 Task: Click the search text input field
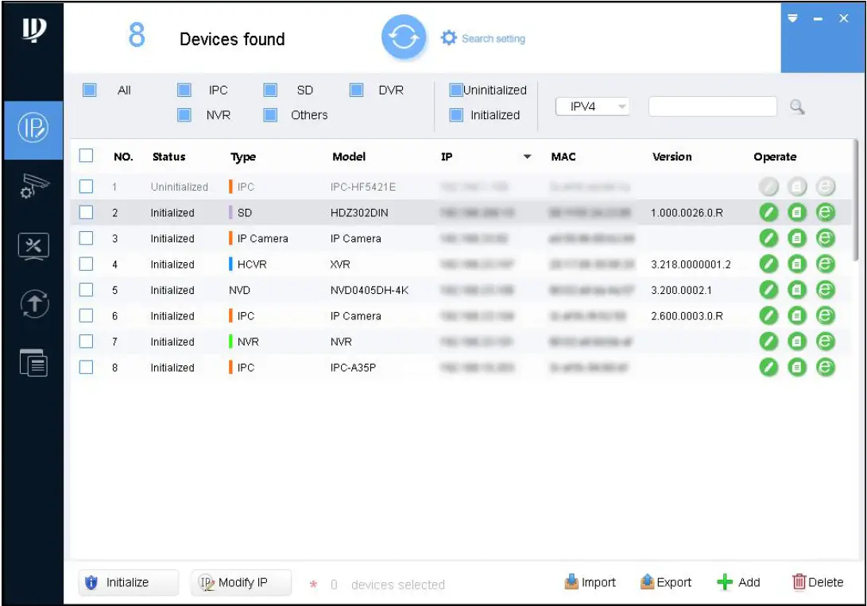coord(712,106)
